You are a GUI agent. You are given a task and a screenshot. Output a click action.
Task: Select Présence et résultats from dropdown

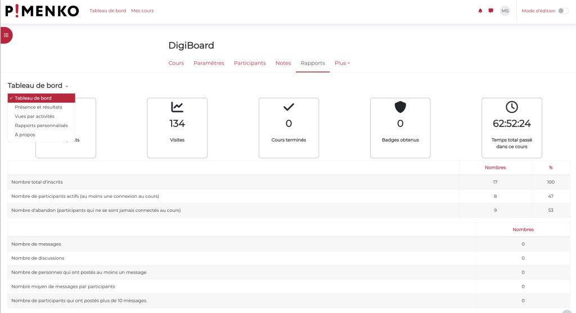(x=38, y=107)
